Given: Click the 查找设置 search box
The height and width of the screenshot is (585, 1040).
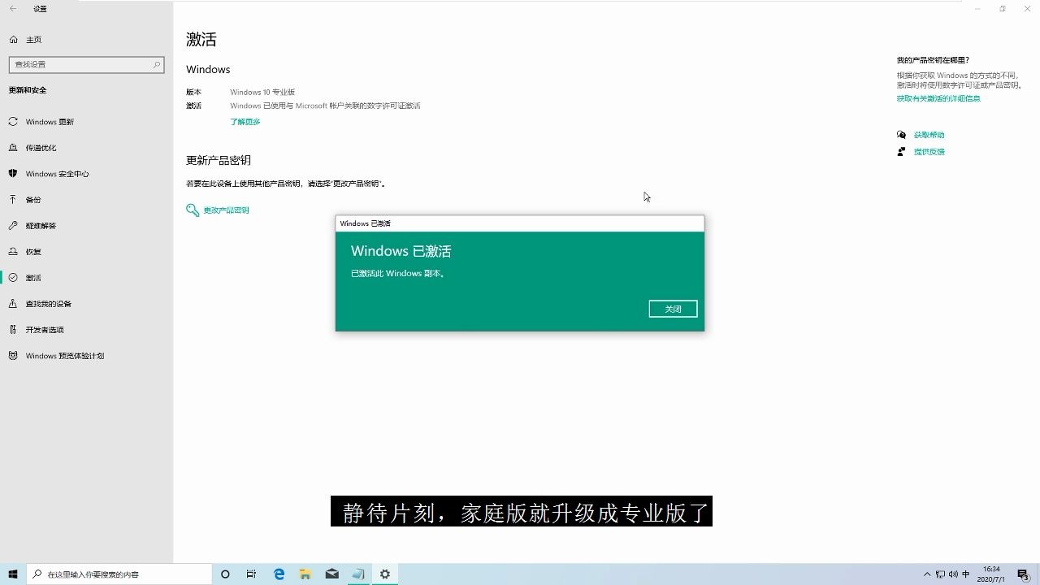Looking at the screenshot, I should [x=86, y=64].
